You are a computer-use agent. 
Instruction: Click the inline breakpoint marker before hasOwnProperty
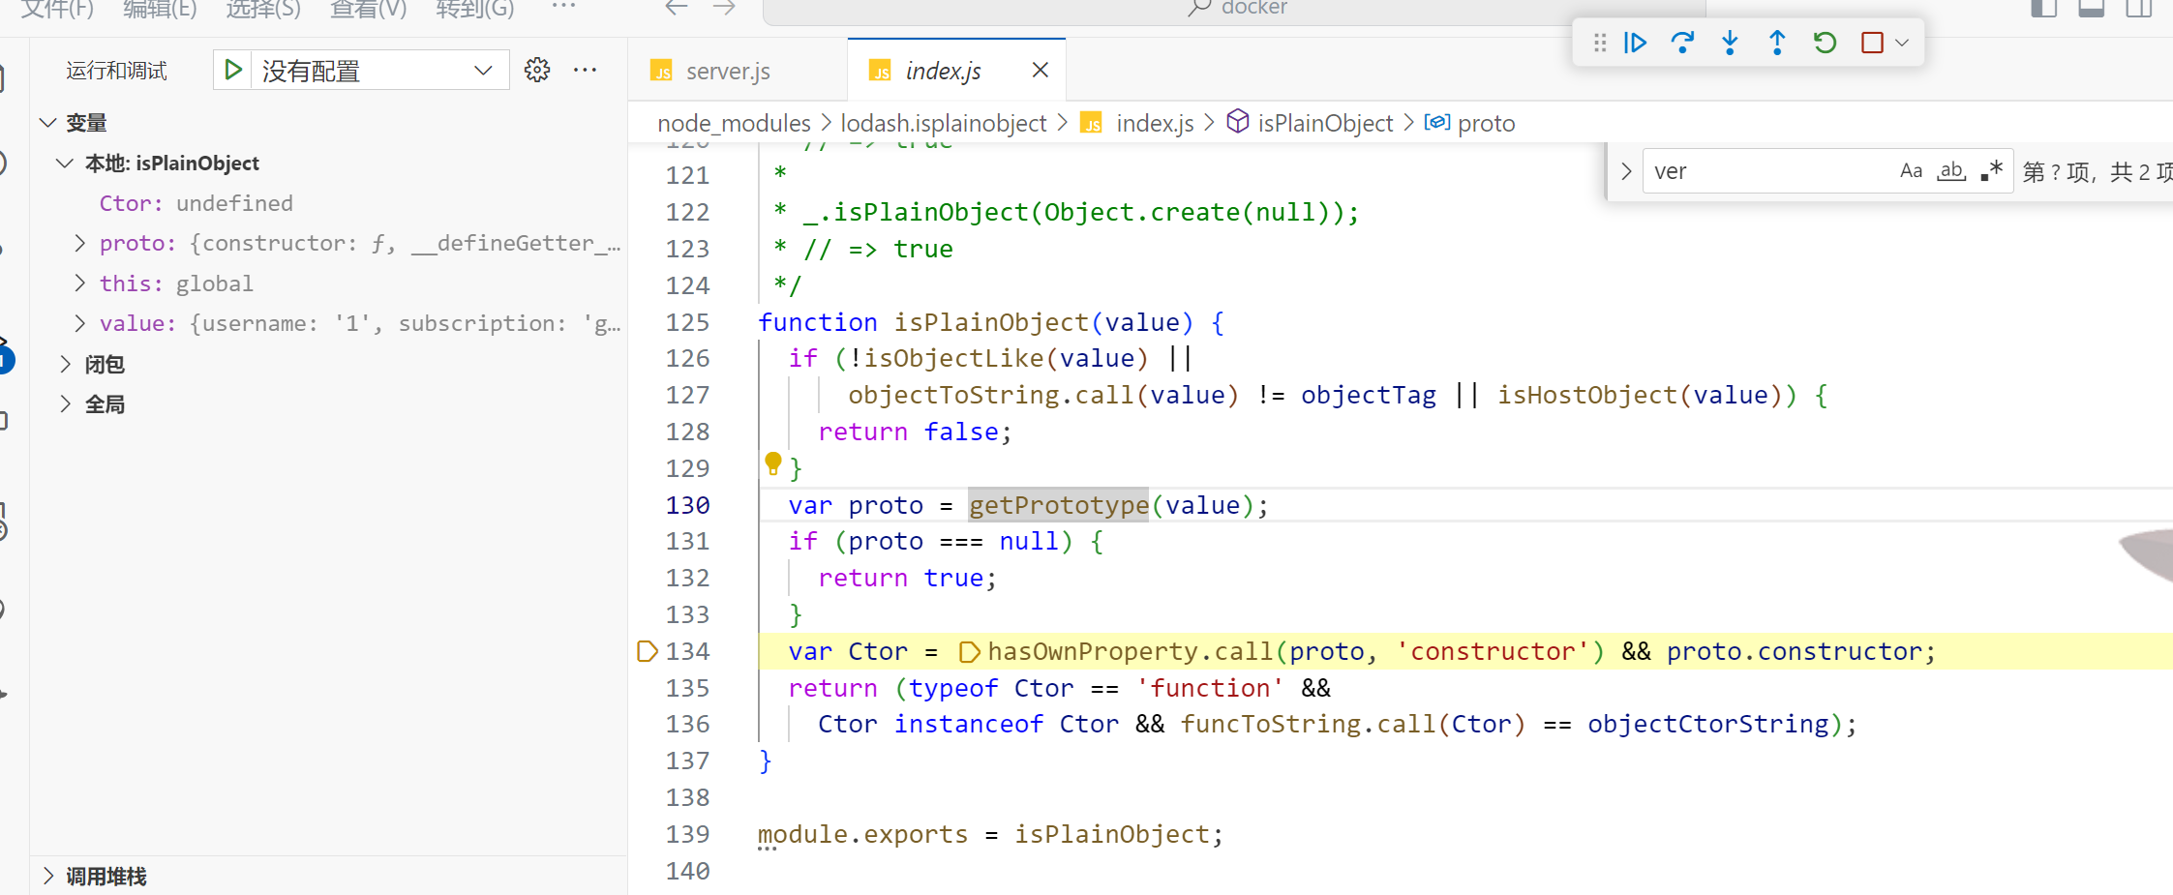tap(969, 652)
